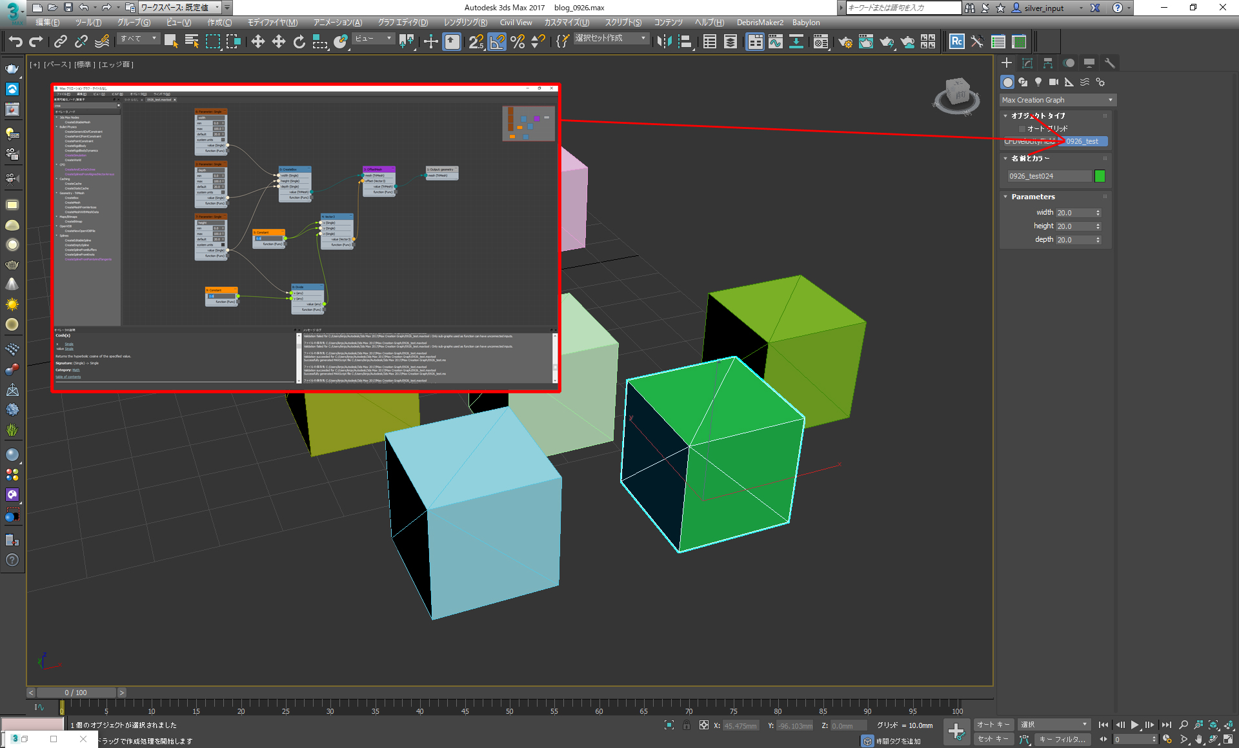Open the Lights category in Create panel
The image size is (1239, 748).
[1038, 82]
